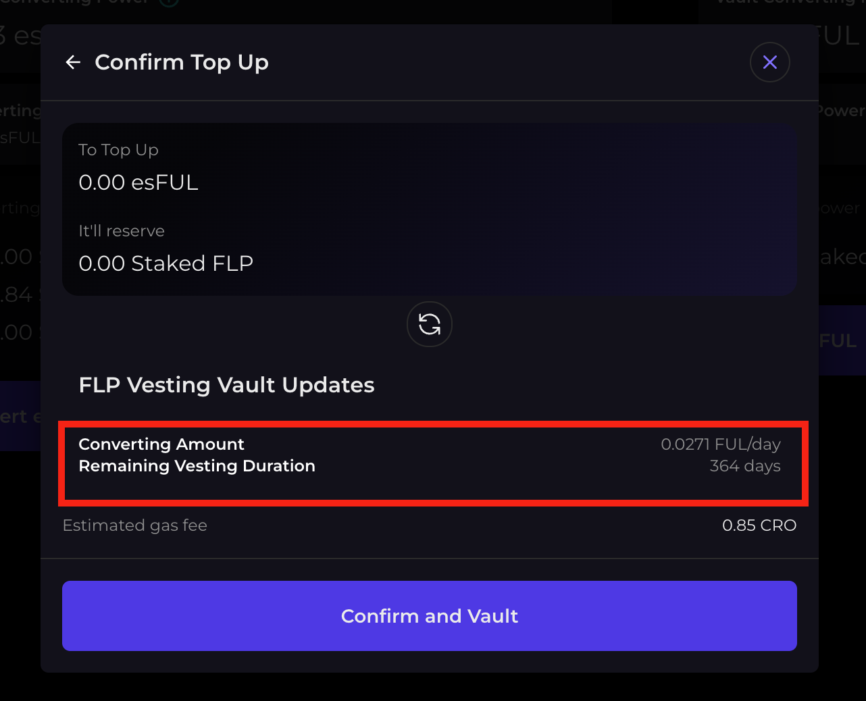Click the Converting Amount label
This screenshot has height=701, width=866.
[x=161, y=444]
